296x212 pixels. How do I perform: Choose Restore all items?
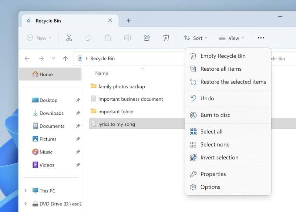pyautogui.click(x=228, y=69)
